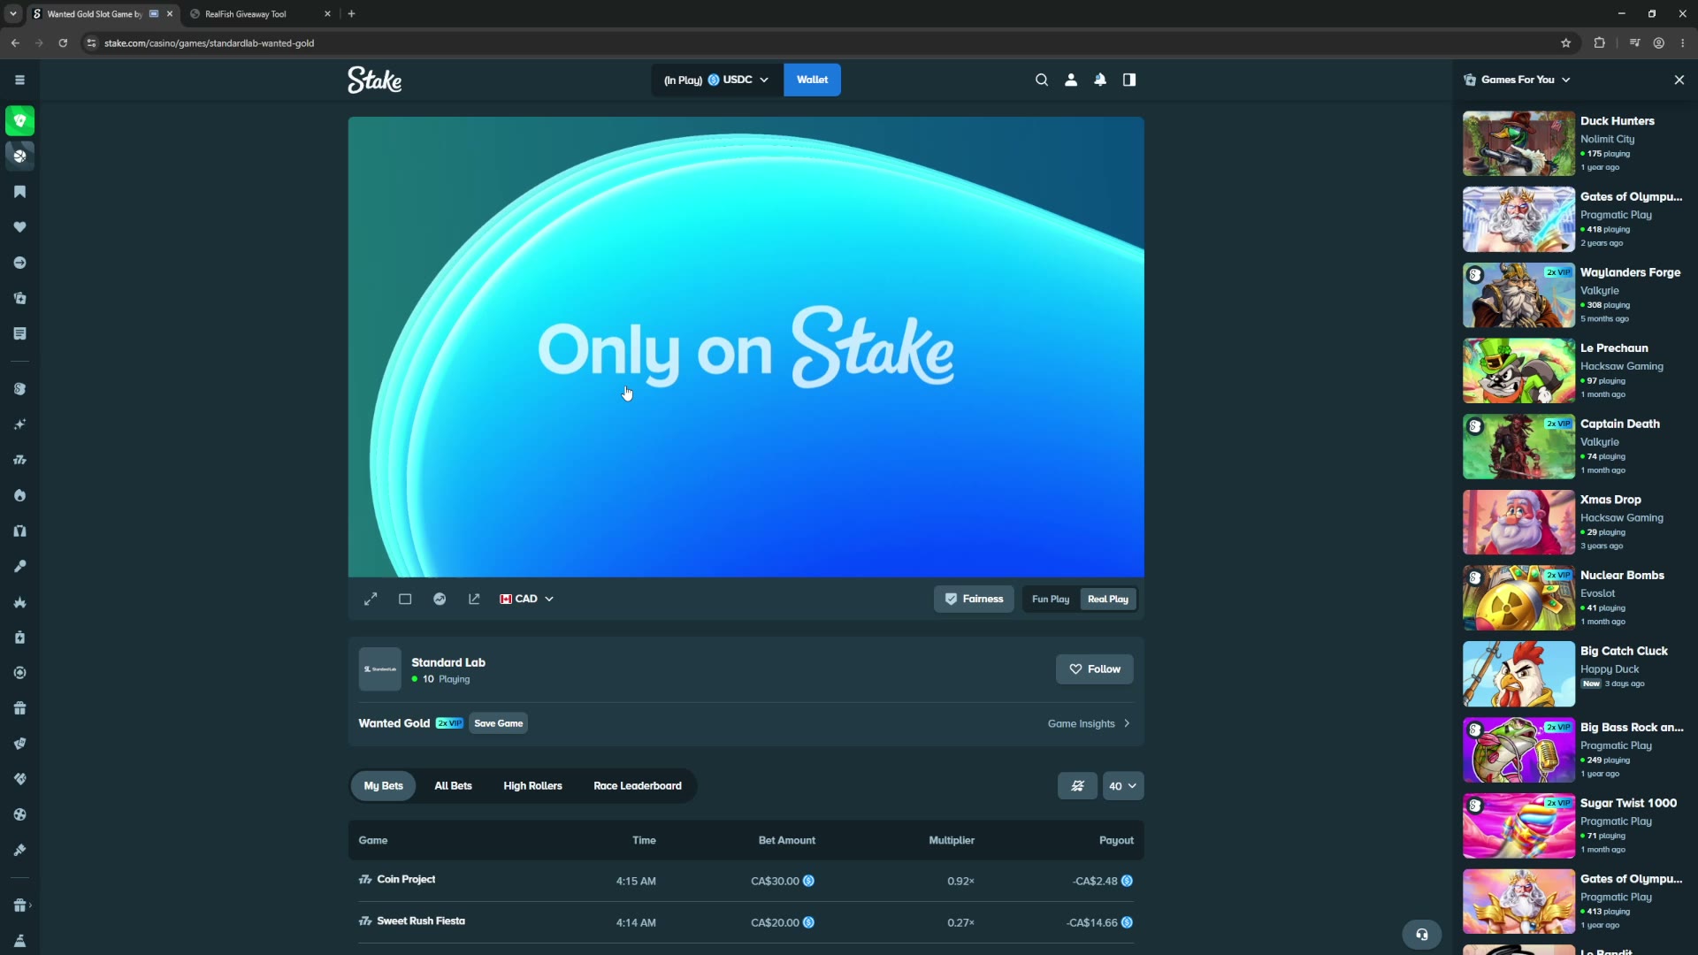1698x955 pixels.
Task: Bookmark this page with the star icon
Action: pos(1566,42)
